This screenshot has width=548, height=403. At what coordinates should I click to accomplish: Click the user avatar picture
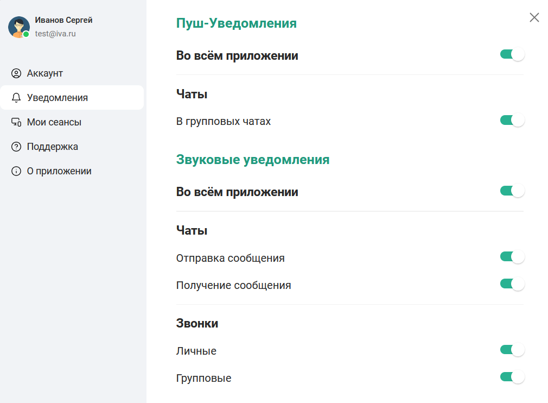[x=18, y=26]
